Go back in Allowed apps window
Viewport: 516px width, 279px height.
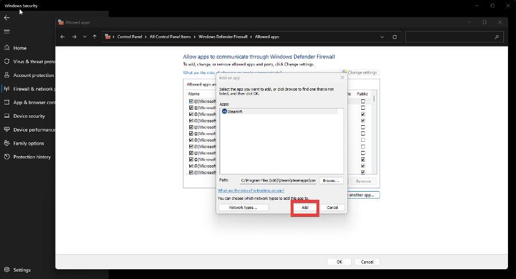click(62, 37)
